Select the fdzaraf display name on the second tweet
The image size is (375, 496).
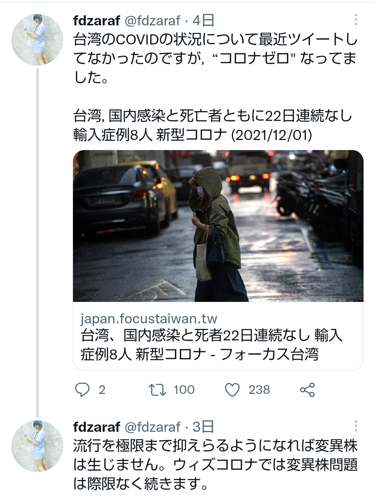[x=97, y=427]
